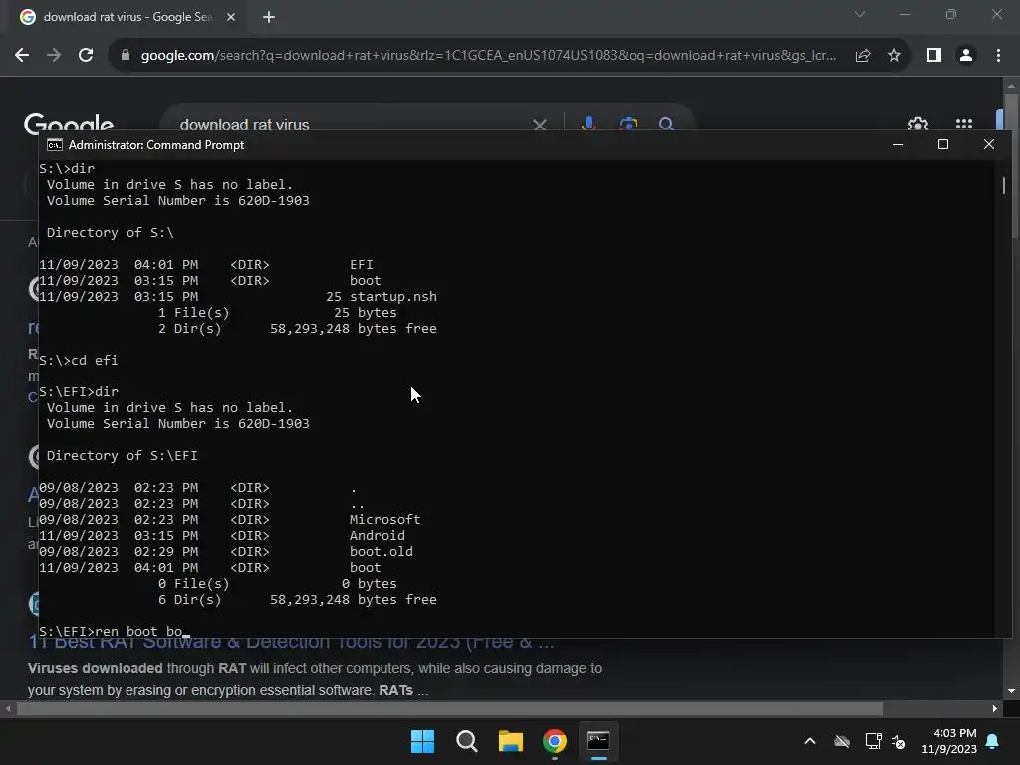Open the notifications bell icon

[993, 741]
